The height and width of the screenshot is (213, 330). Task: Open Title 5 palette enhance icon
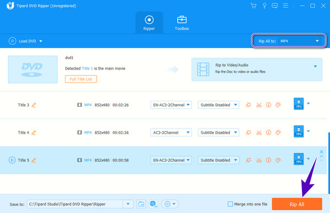tap(278, 160)
